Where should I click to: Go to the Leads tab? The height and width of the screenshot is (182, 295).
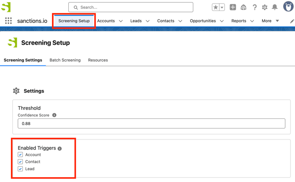click(x=136, y=21)
